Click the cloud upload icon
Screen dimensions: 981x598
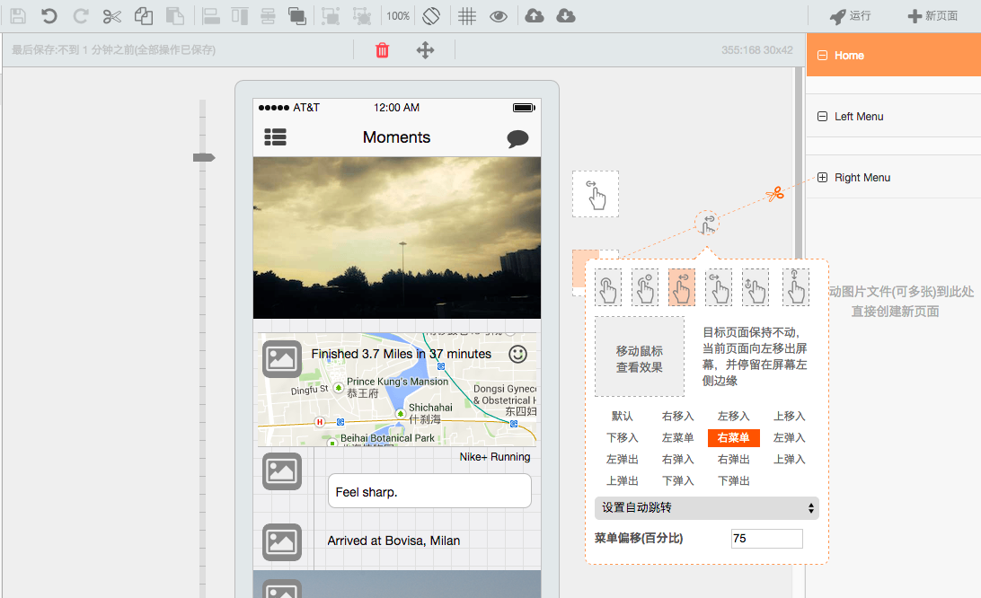pyautogui.click(x=535, y=15)
